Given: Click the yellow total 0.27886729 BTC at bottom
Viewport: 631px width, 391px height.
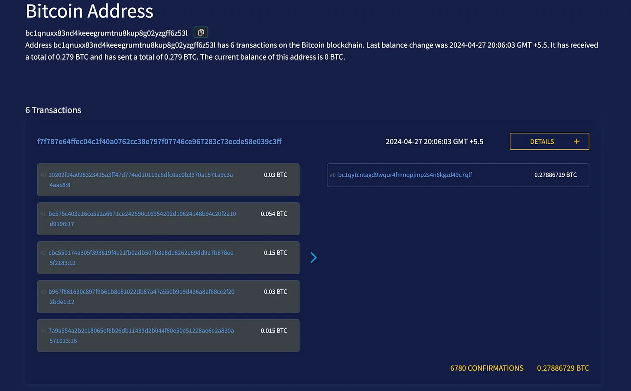Looking at the screenshot, I should coord(563,368).
